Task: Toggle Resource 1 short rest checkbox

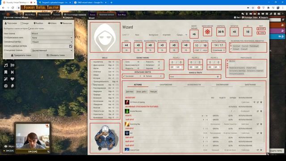Action: [x=175, y=67]
